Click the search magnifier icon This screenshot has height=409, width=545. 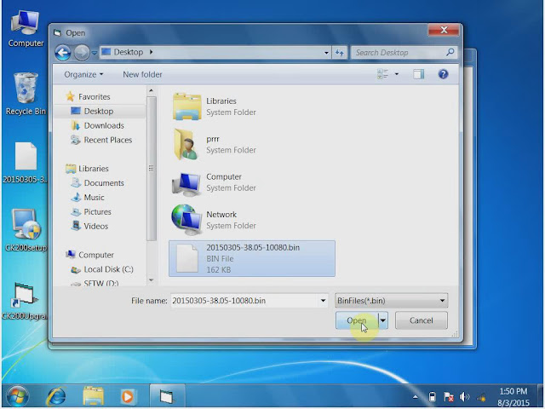tap(450, 53)
